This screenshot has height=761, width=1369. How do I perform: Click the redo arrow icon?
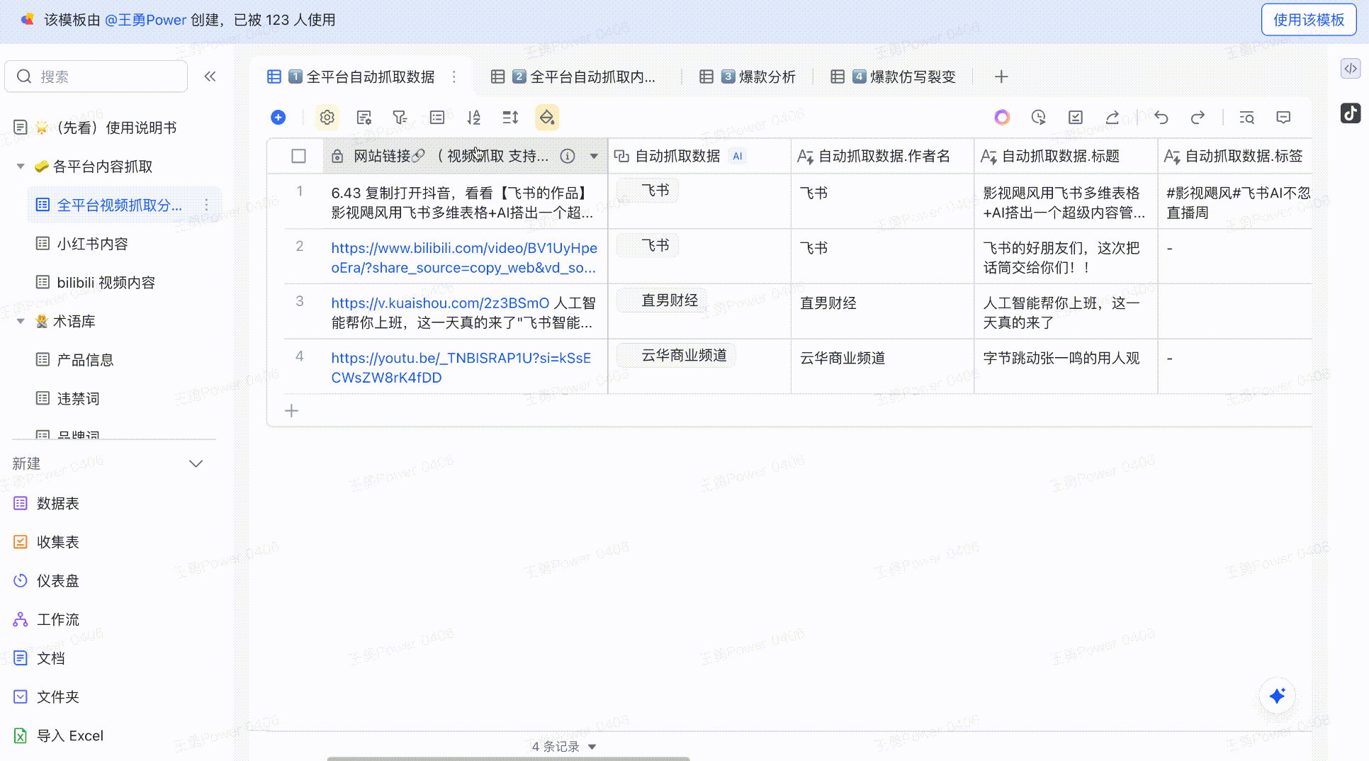coord(1198,118)
